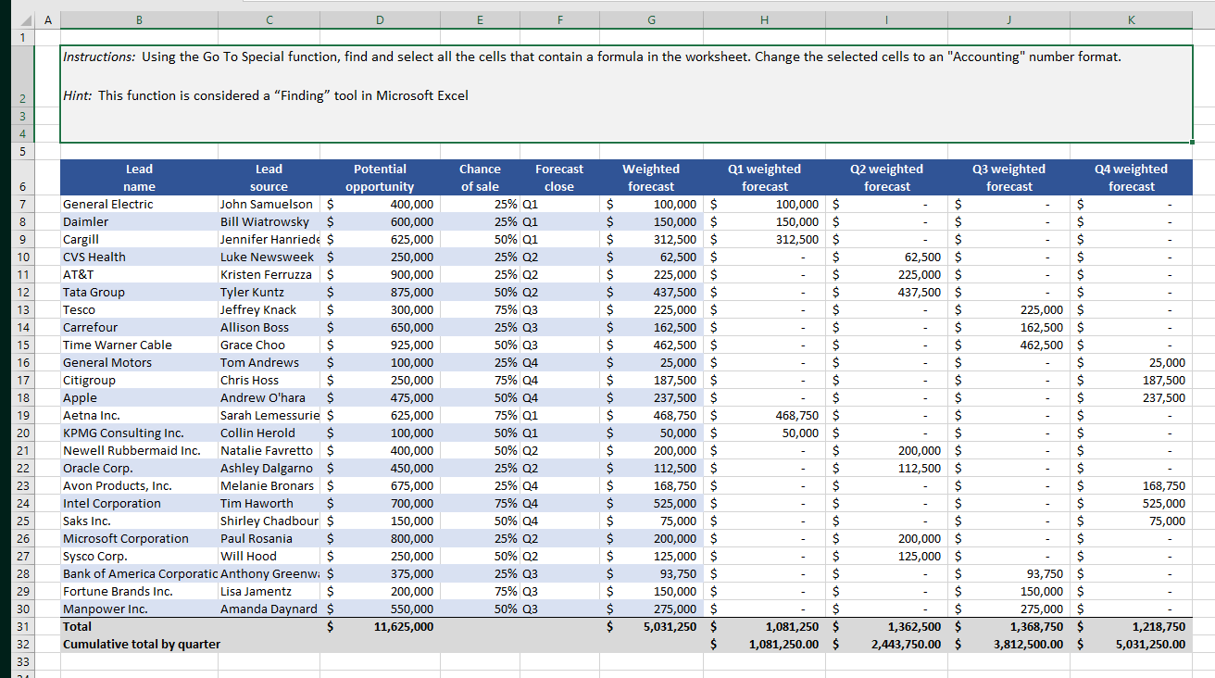
Task: Select Aetna Inc. Q1 value 468,750
Action: 765,415
